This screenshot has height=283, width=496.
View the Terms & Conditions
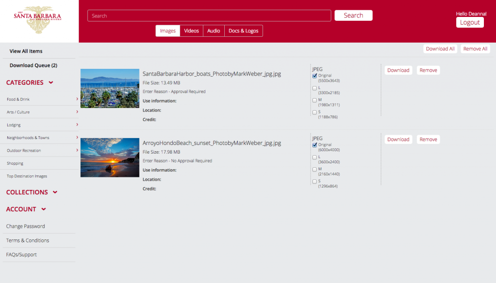(27, 240)
